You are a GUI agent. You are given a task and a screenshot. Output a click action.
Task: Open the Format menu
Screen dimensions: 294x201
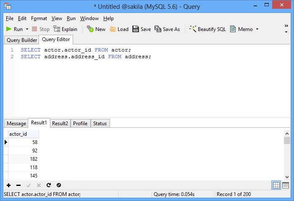(x=39, y=18)
